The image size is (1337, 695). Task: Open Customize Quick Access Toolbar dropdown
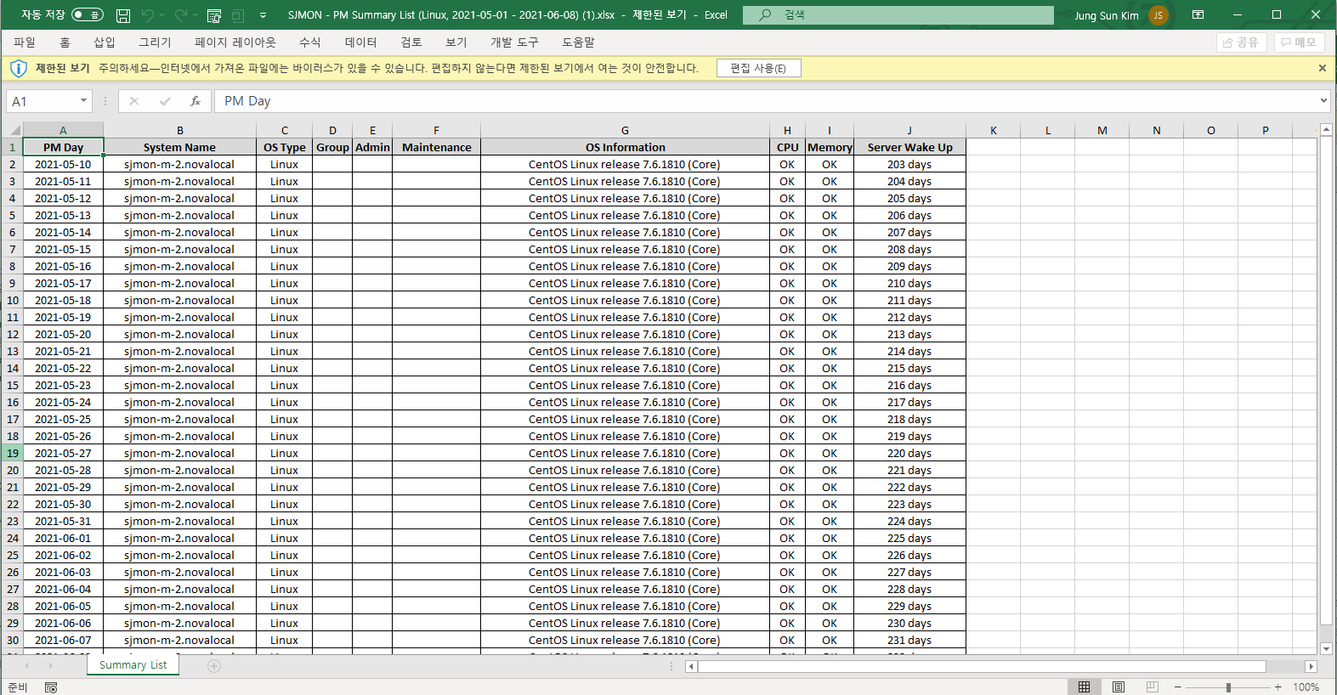tap(263, 15)
